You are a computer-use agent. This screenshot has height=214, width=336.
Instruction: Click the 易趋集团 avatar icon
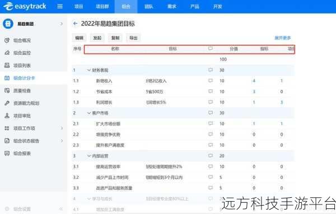8,23
